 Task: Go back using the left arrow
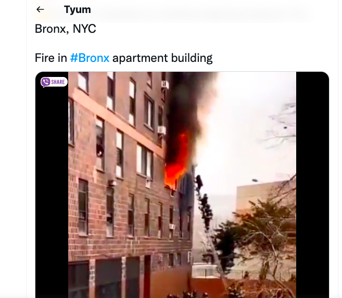tap(40, 9)
